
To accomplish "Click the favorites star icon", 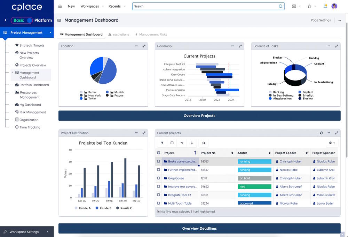I will click(x=309, y=6).
